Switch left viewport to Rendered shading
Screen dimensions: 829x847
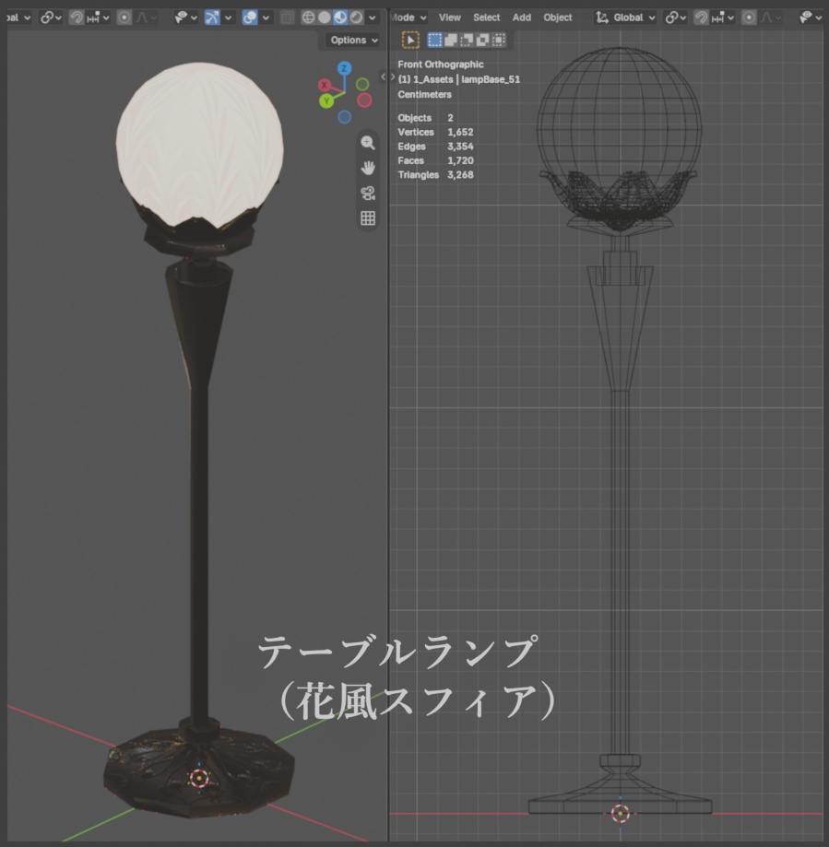[356, 18]
